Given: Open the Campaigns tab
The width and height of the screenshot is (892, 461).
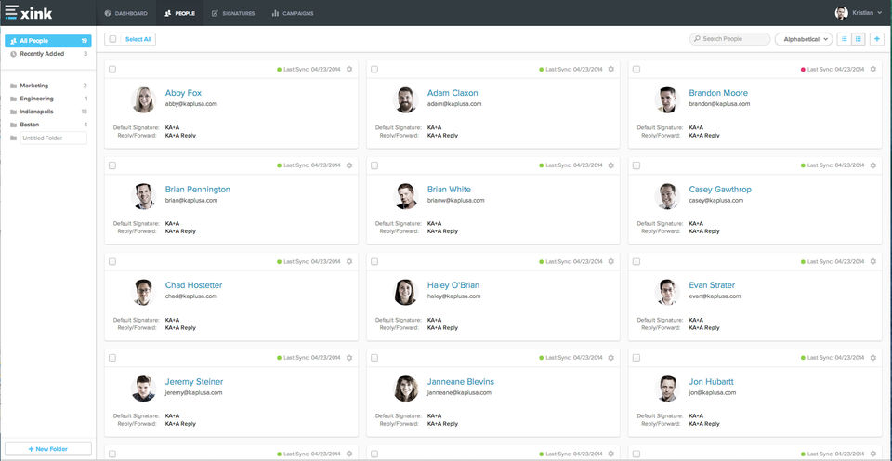Looking at the screenshot, I should point(293,13).
